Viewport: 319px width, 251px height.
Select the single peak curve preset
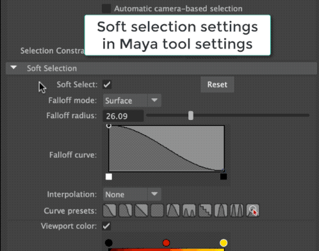[173, 211]
